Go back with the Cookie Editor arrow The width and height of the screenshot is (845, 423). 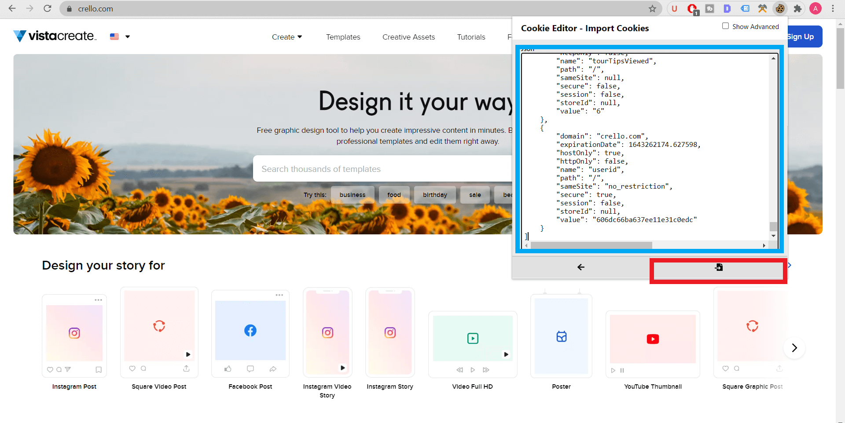tap(581, 267)
